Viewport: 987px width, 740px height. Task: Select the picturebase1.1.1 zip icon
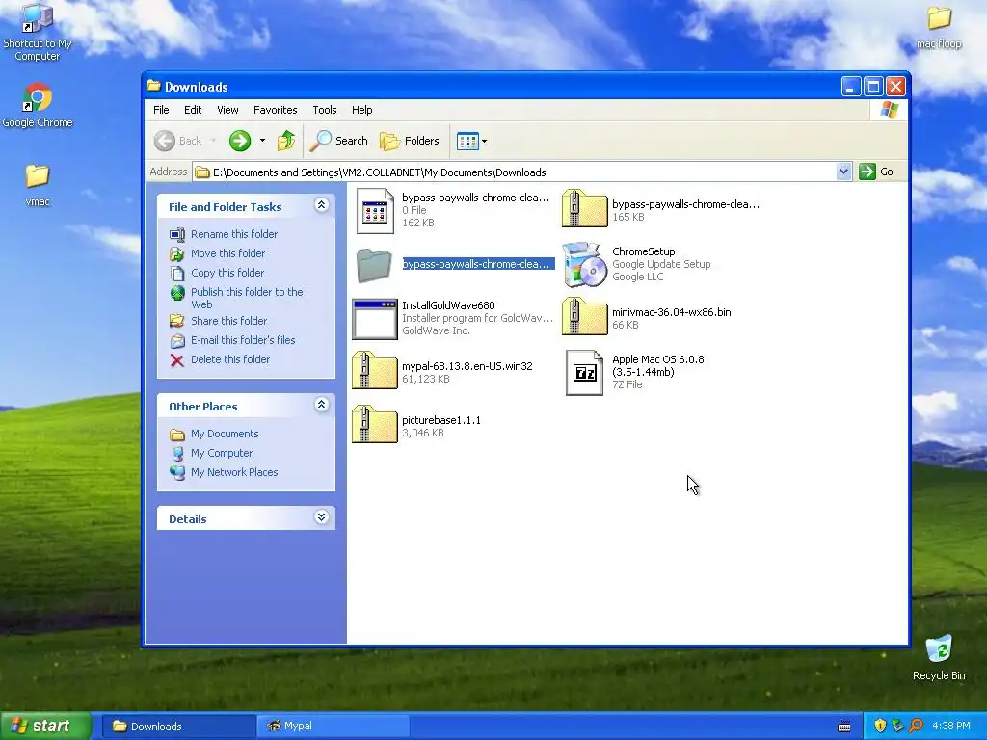(x=375, y=425)
